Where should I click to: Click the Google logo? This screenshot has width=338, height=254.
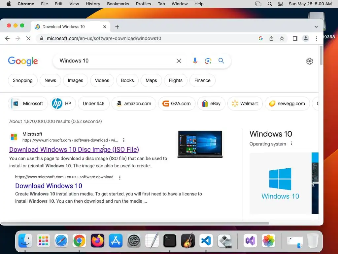(23, 61)
